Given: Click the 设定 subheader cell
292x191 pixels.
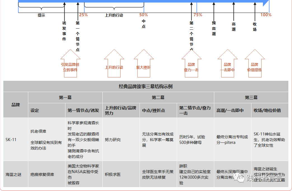Looking at the screenshot, I should click(x=46, y=110).
